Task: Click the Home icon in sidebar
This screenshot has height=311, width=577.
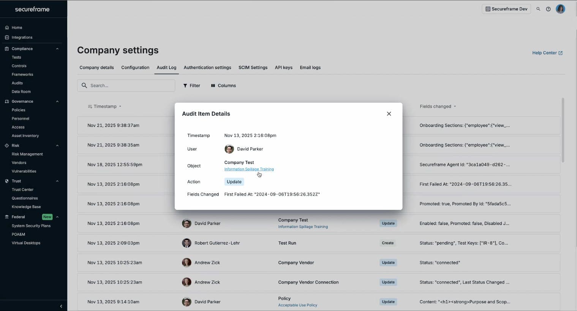Action: 7,28
